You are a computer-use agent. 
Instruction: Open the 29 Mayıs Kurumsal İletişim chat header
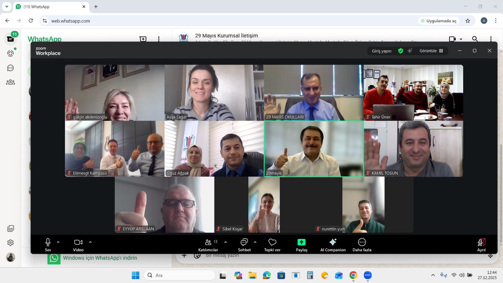(x=226, y=36)
